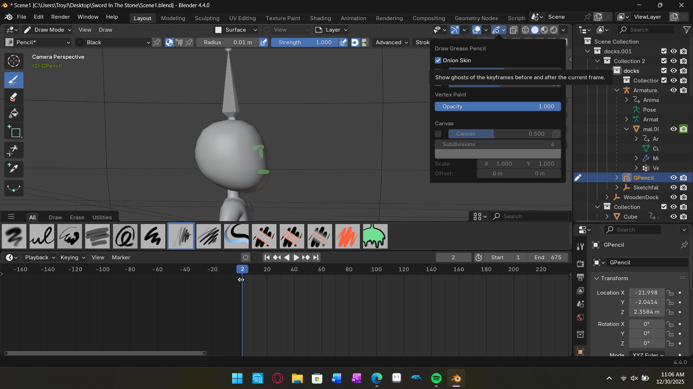Image resolution: width=693 pixels, height=389 pixels.
Task: Disable Cube in renders
Action: tap(684, 217)
